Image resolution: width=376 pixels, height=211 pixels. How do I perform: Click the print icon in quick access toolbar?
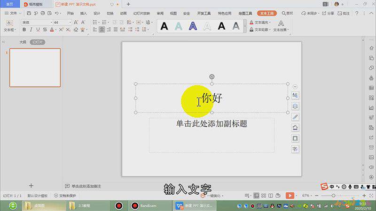point(43,13)
